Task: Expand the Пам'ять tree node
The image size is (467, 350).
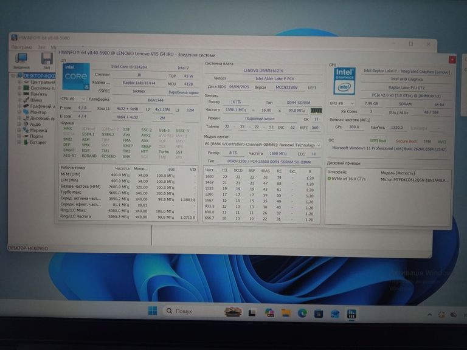Action: (x=19, y=94)
